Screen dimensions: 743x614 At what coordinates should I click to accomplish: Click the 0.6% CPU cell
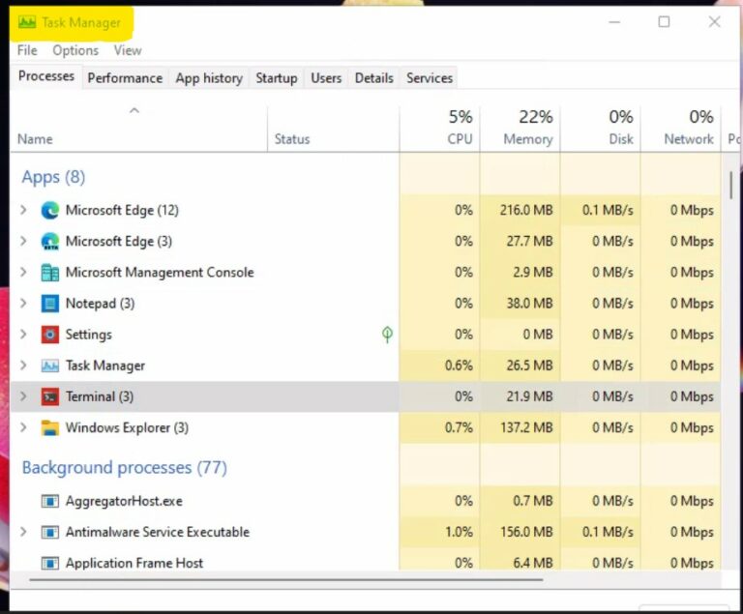click(439, 365)
